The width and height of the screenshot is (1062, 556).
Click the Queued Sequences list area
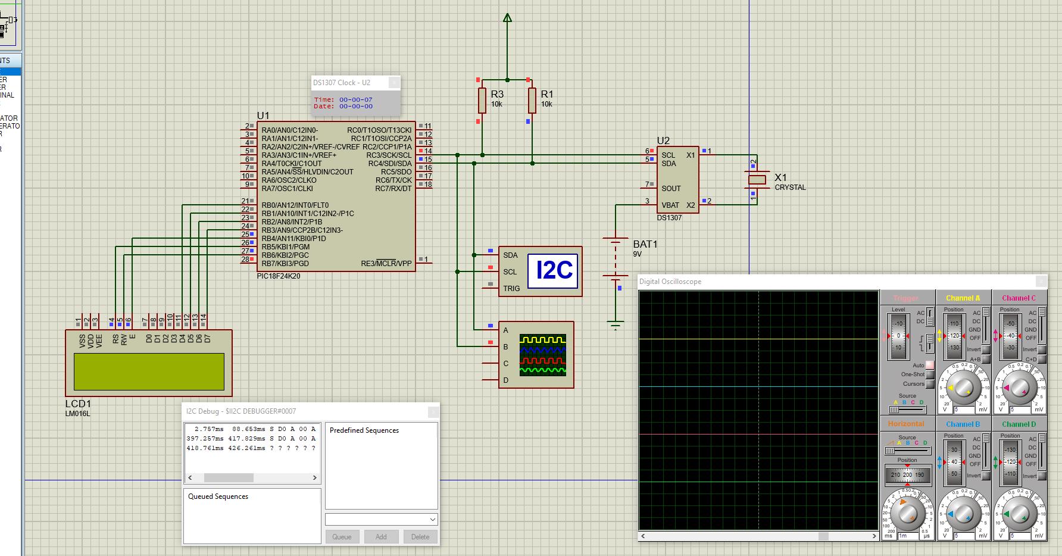pyautogui.click(x=252, y=516)
